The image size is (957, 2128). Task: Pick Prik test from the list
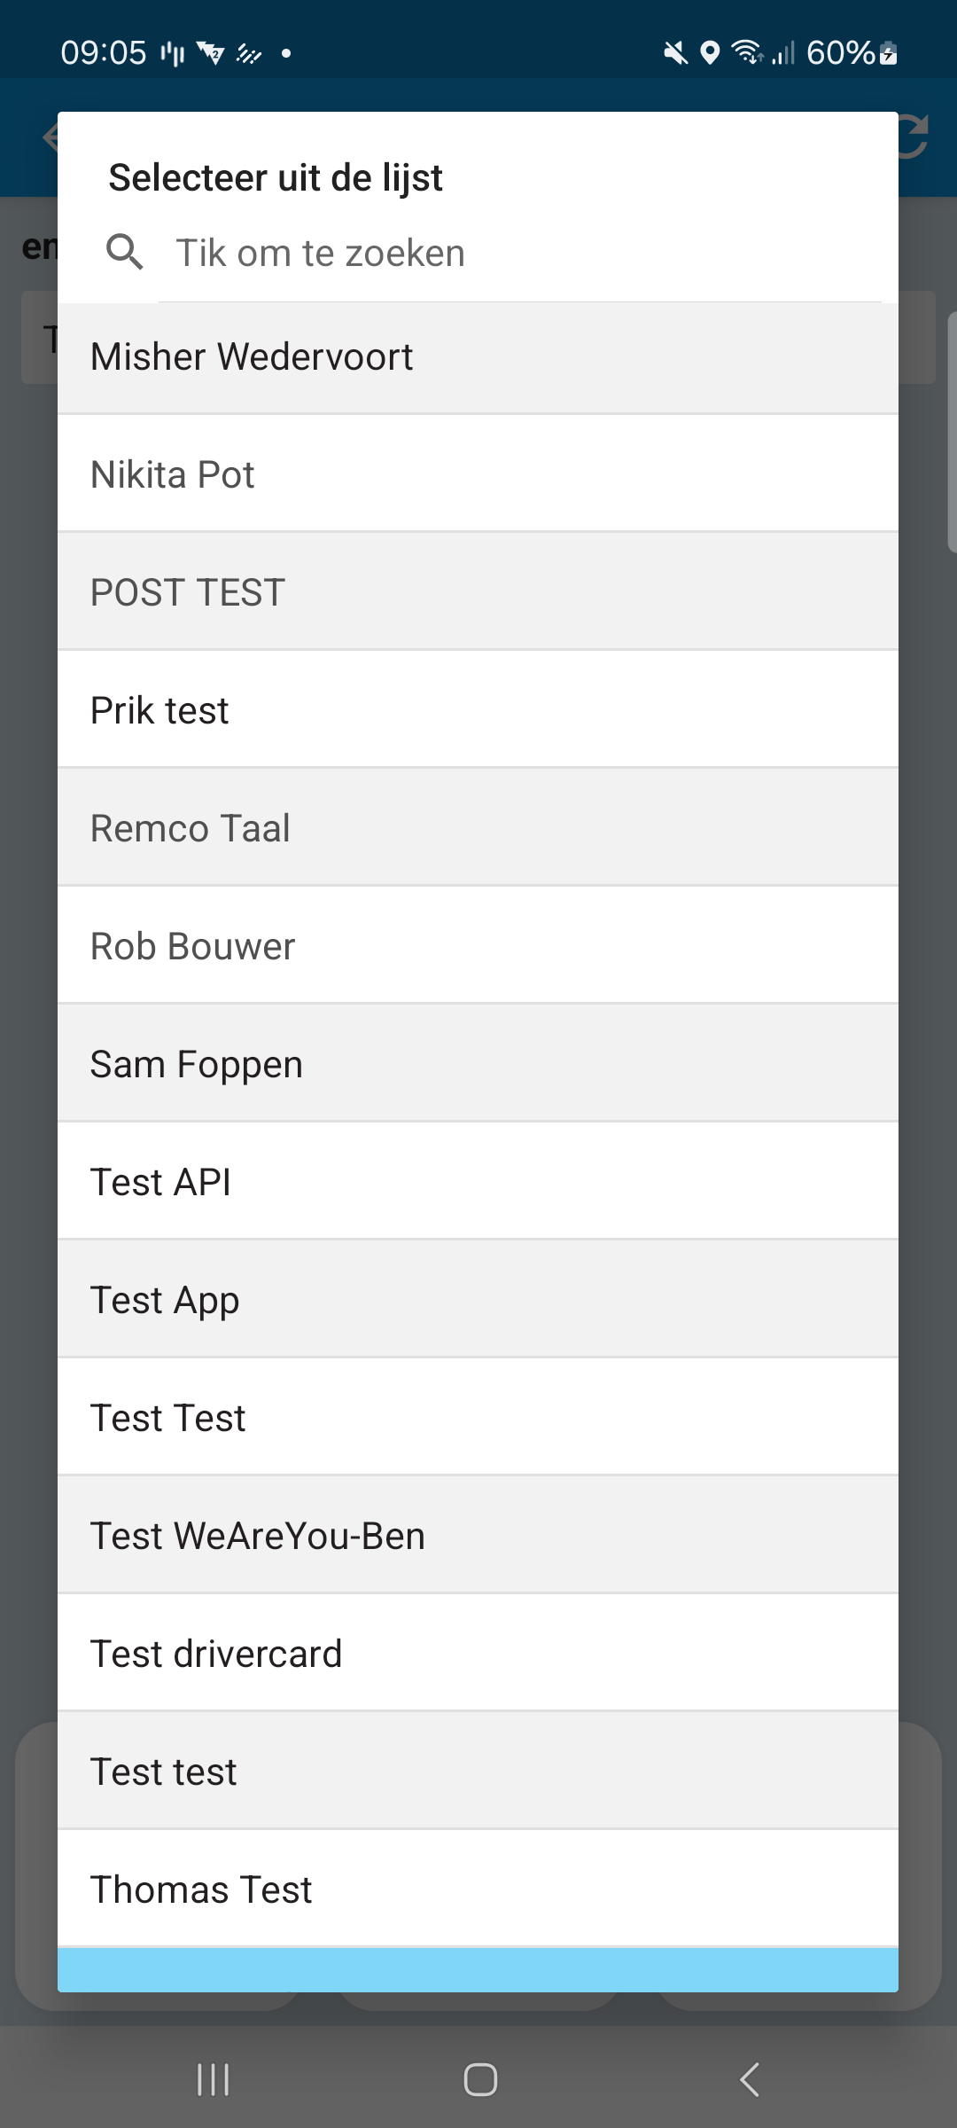pos(478,710)
